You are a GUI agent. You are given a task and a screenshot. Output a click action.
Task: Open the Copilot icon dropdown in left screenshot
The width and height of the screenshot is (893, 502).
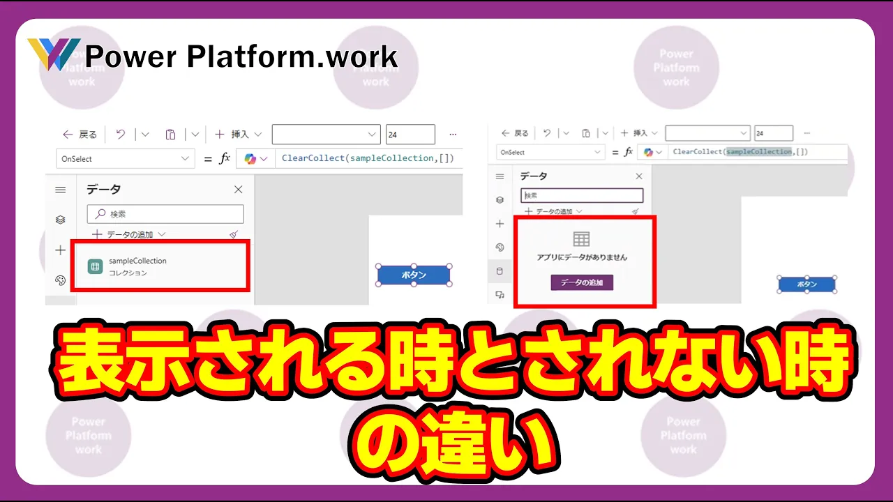coord(256,159)
